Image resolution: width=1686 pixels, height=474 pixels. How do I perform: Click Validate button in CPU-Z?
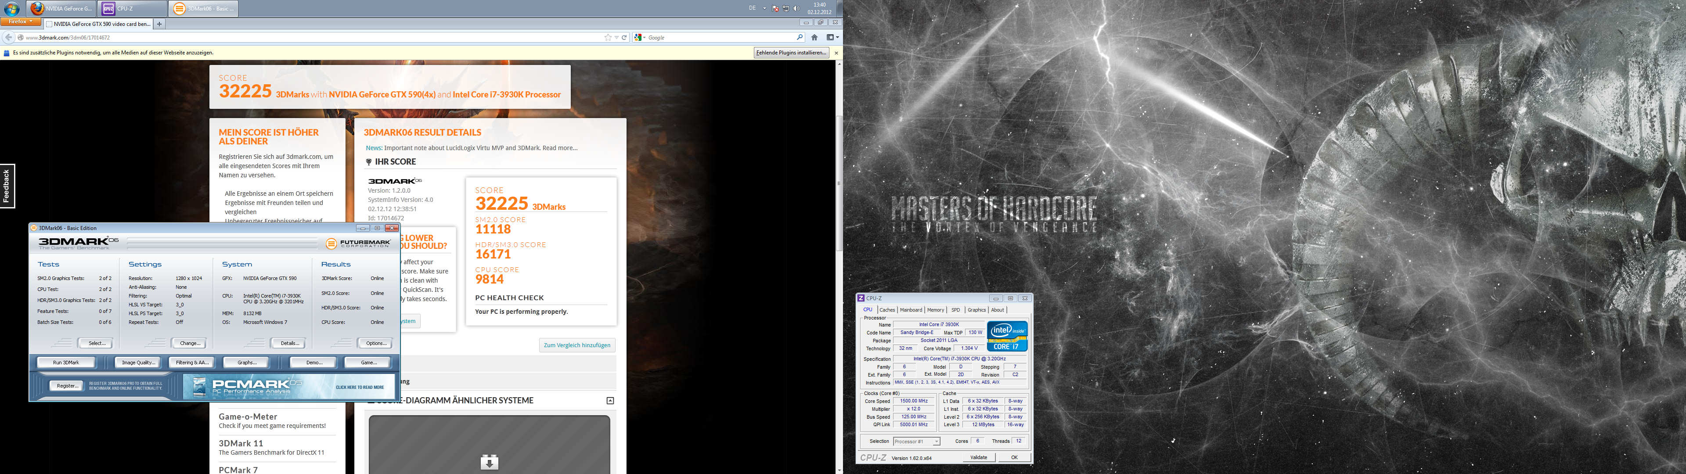pyautogui.click(x=979, y=458)
